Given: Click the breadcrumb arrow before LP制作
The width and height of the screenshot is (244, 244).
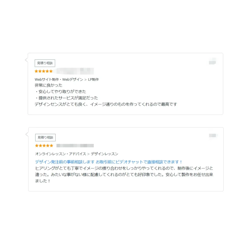Looking at the screenshot, I should coord(85,79).
